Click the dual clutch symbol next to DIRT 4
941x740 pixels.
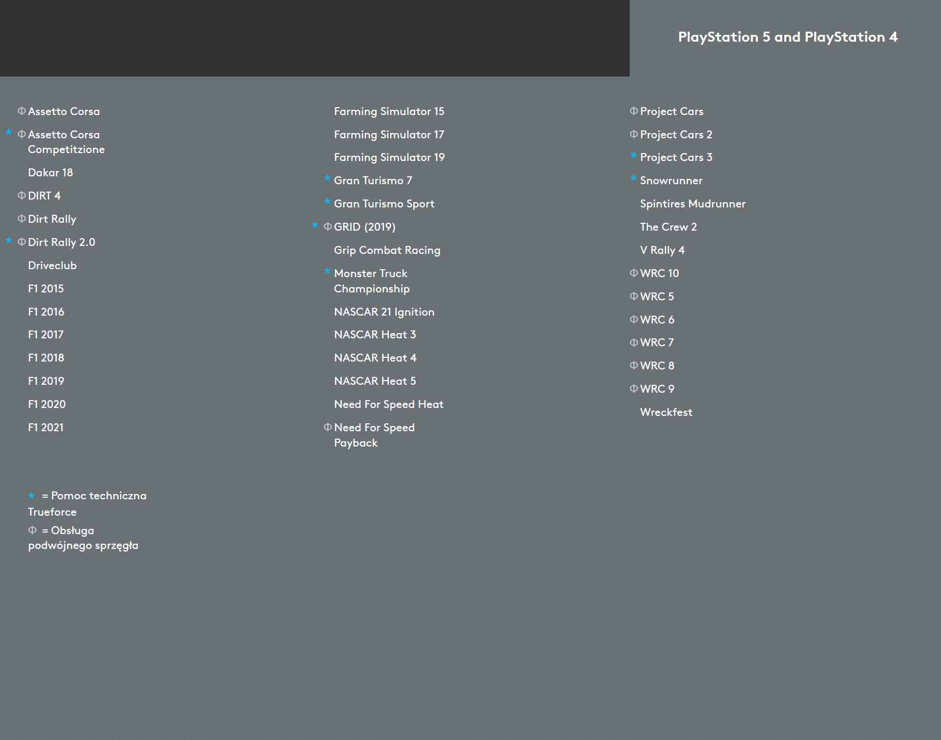22,195
